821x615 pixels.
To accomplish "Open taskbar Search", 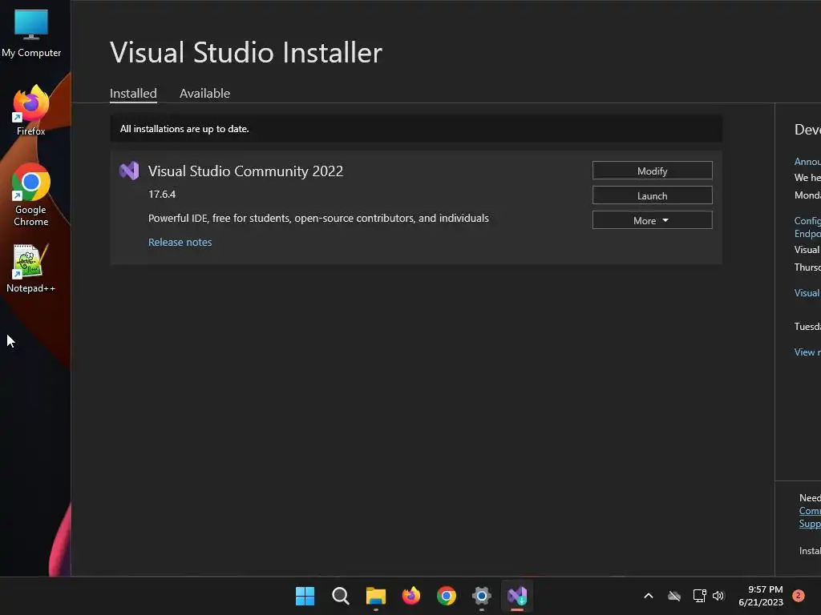I will 340,596.
